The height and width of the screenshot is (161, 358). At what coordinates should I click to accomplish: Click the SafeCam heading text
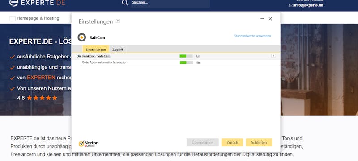click(x=97, y=37)
